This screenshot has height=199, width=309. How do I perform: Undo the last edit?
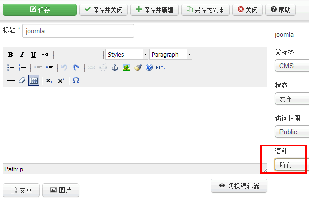tap(64, 68)
